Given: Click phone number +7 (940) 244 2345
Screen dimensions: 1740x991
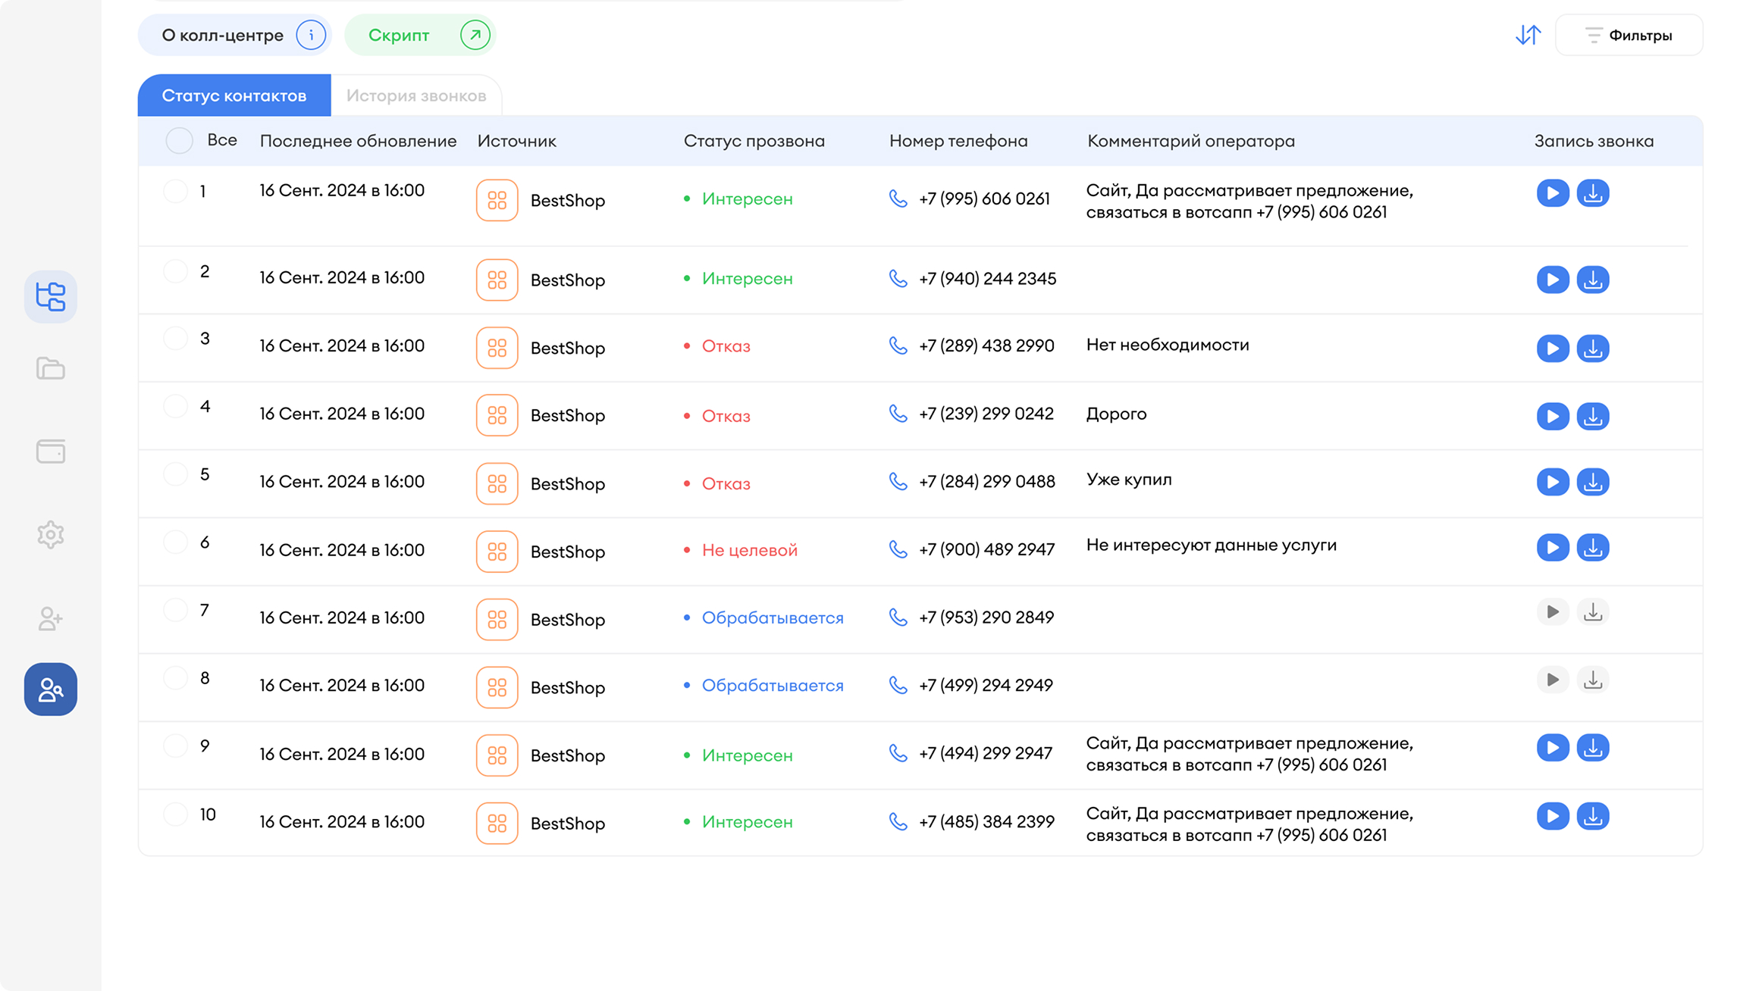Looking at the screenshot, I should tap(986, 279).
